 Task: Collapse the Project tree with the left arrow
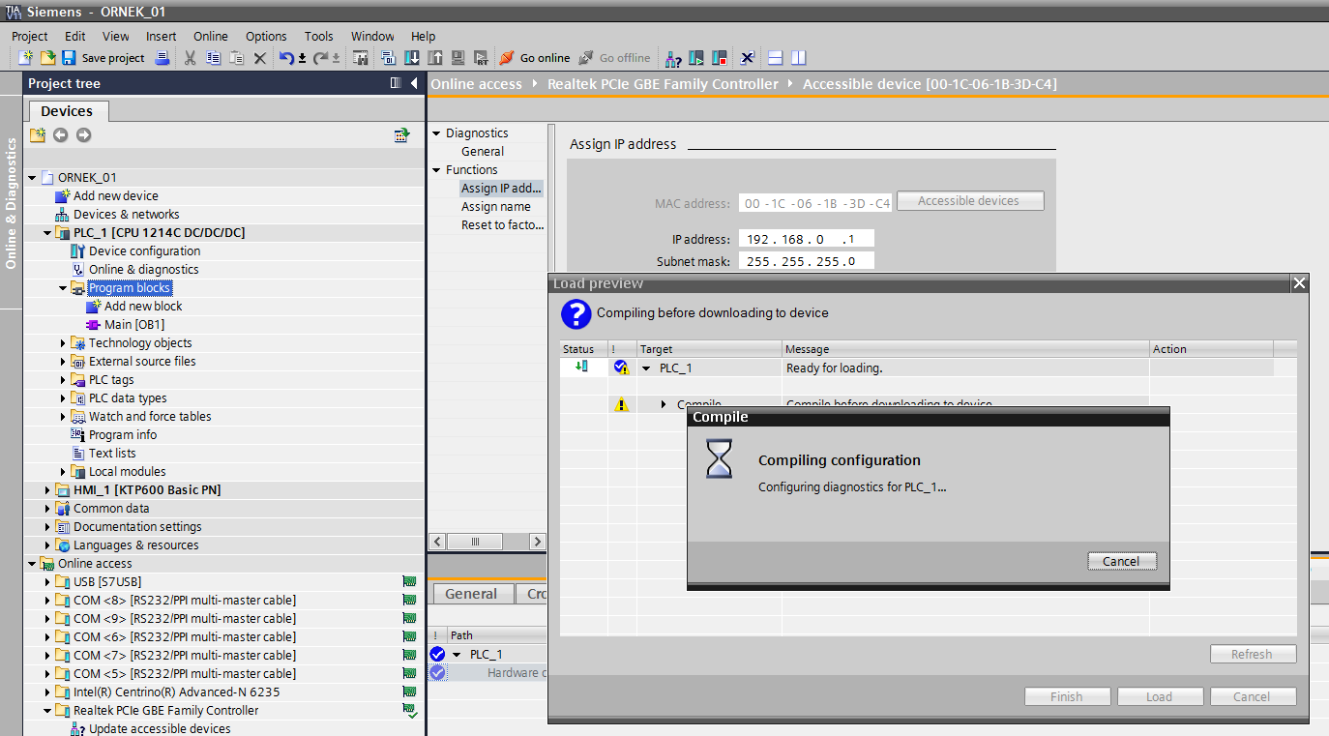(414, 83)
